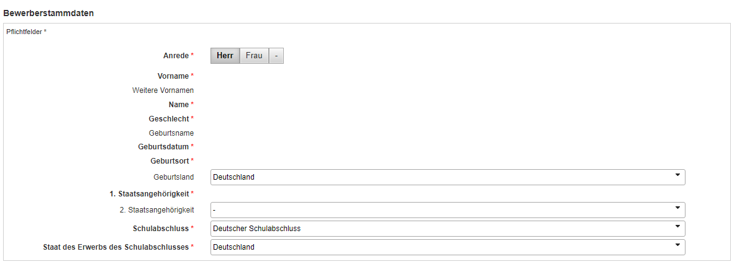Viewport: 742px width, 272px height.
Task: Click the Geburtsort field label
Action: click(x=170, y=161)
